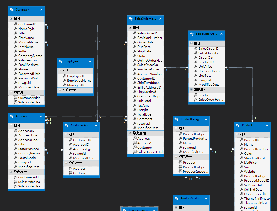Select the EmployeeName property
Viewport: 277px width, 211px height.
[79, 81]
